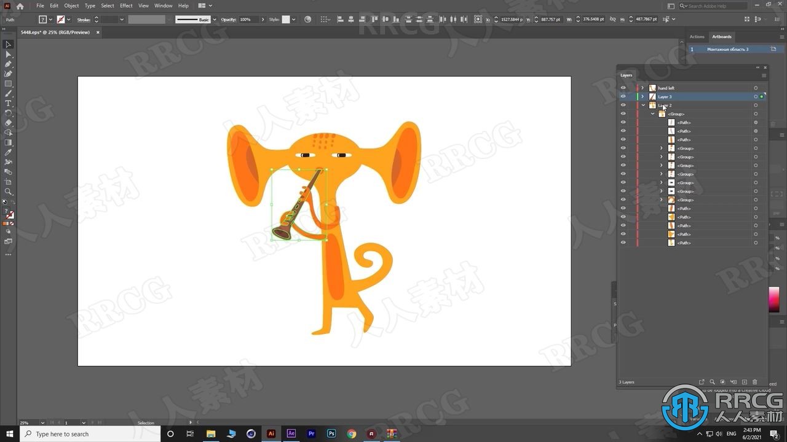
Task: Click the Opacity 100% field
Action: coord(248,20)
